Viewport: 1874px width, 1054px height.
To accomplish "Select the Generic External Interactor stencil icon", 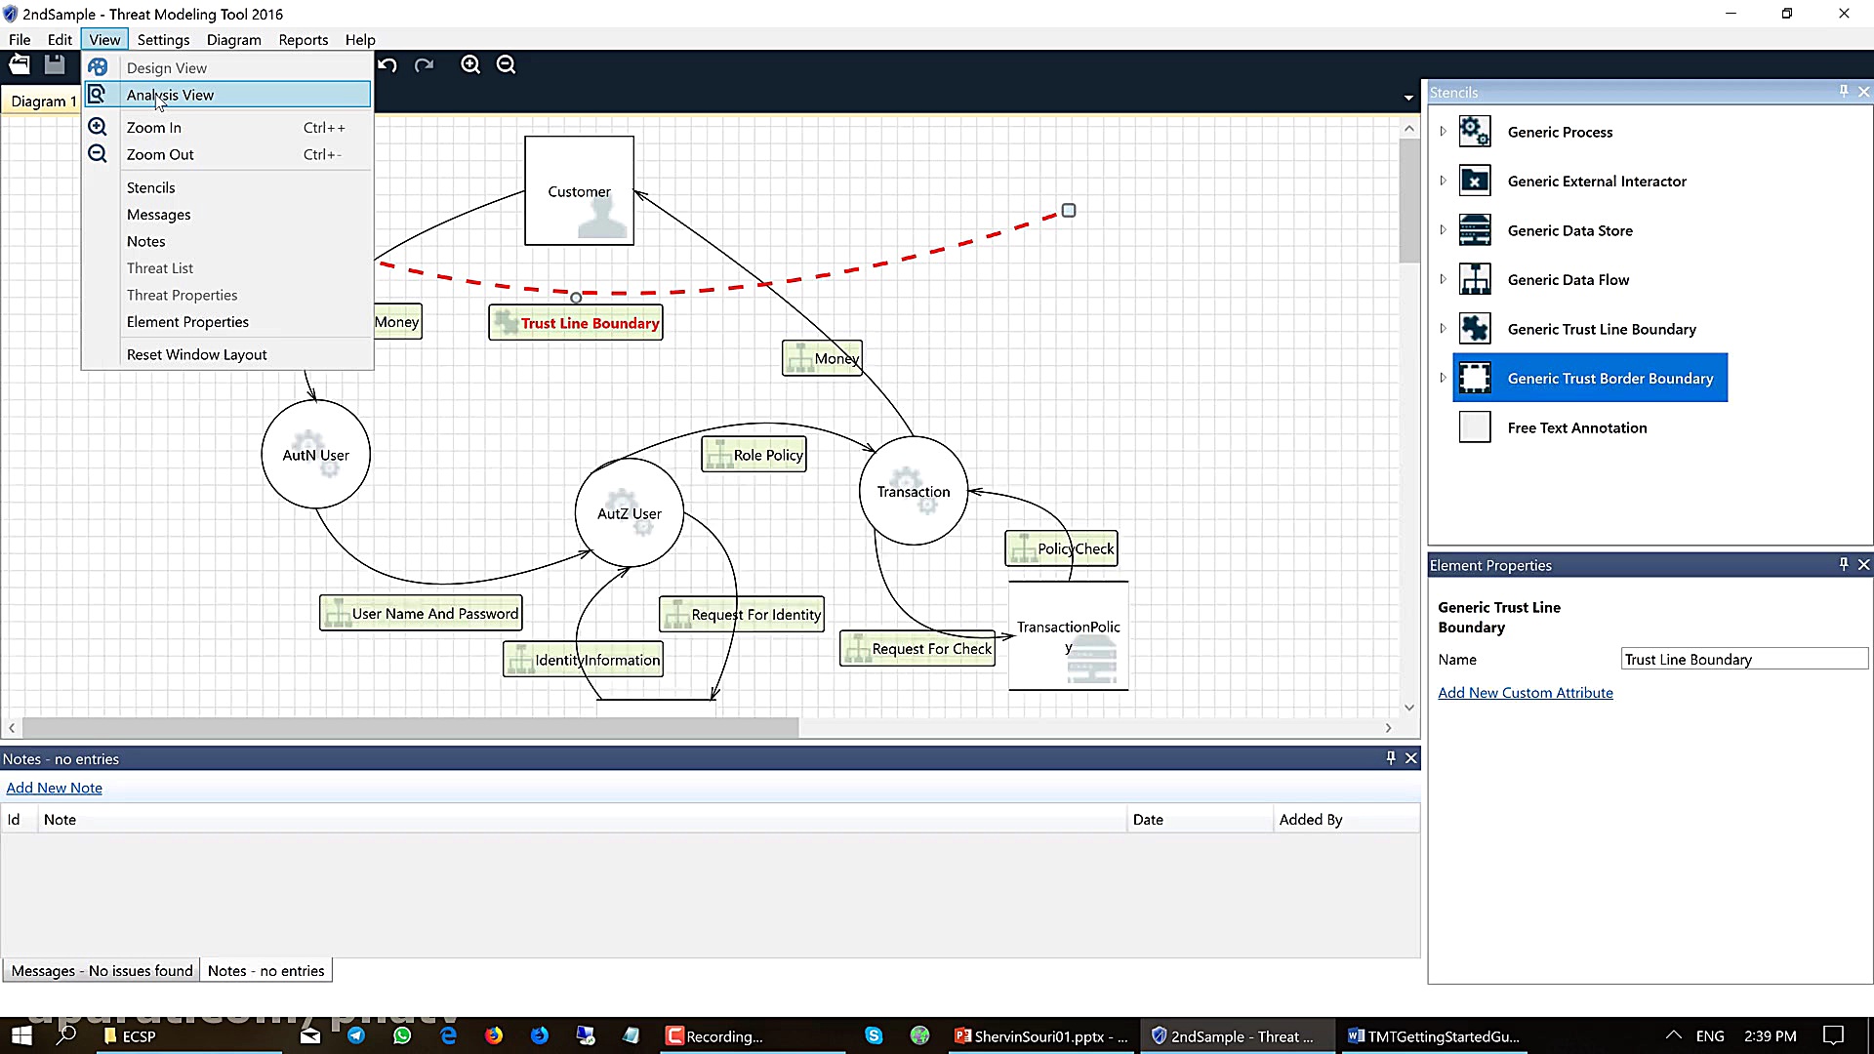I will 1475,181.
